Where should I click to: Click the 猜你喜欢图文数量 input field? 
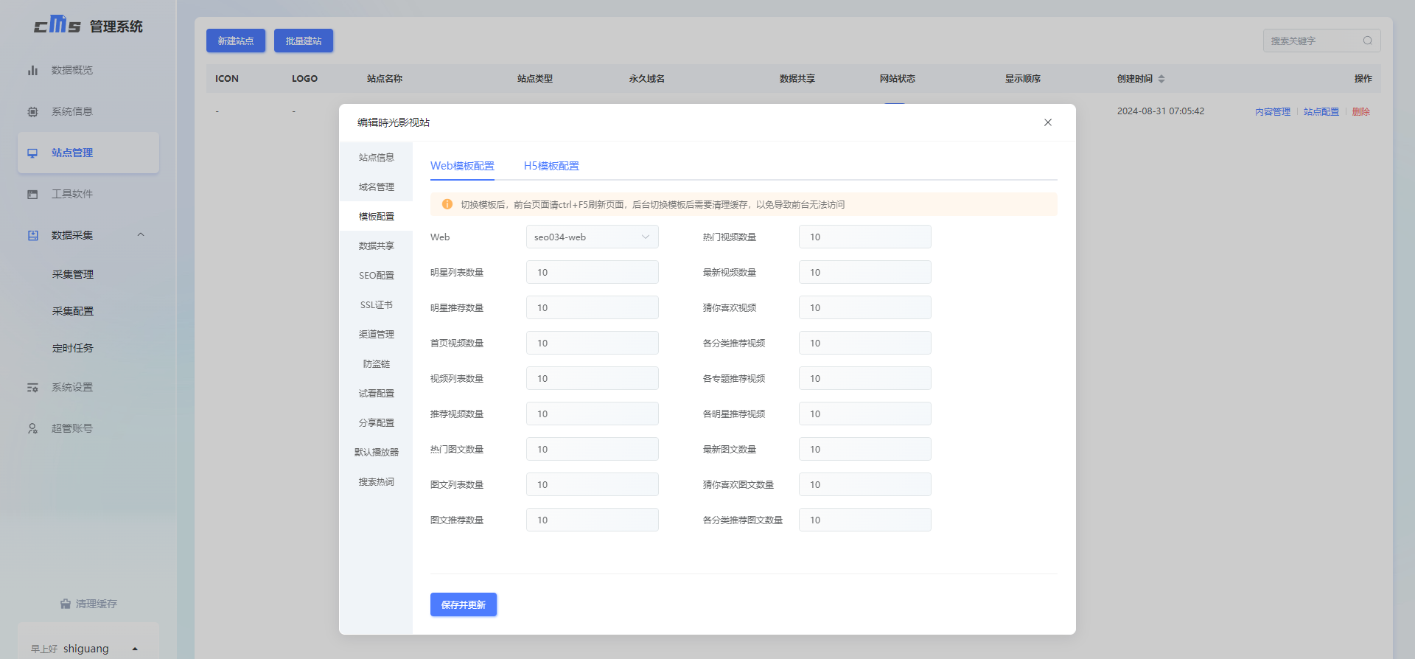865,484
